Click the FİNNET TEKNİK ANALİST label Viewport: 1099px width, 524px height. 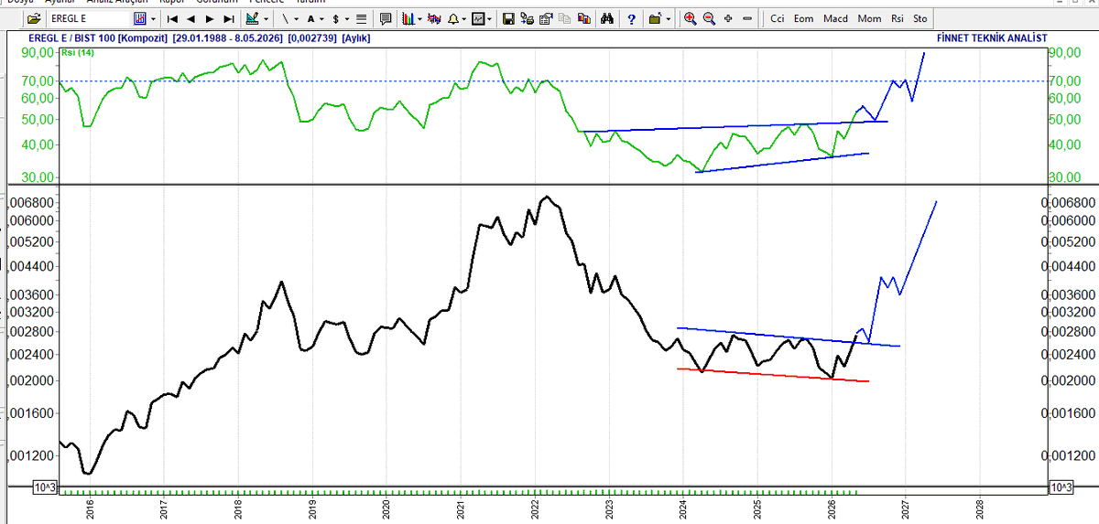pos(993,38)
